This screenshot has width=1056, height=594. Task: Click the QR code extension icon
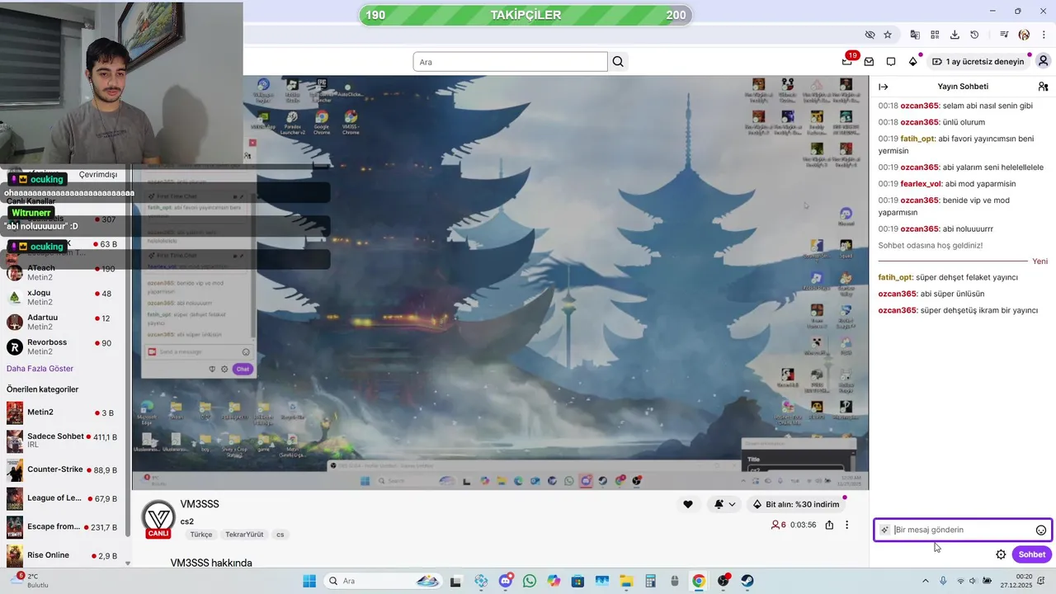coord(935,35)
